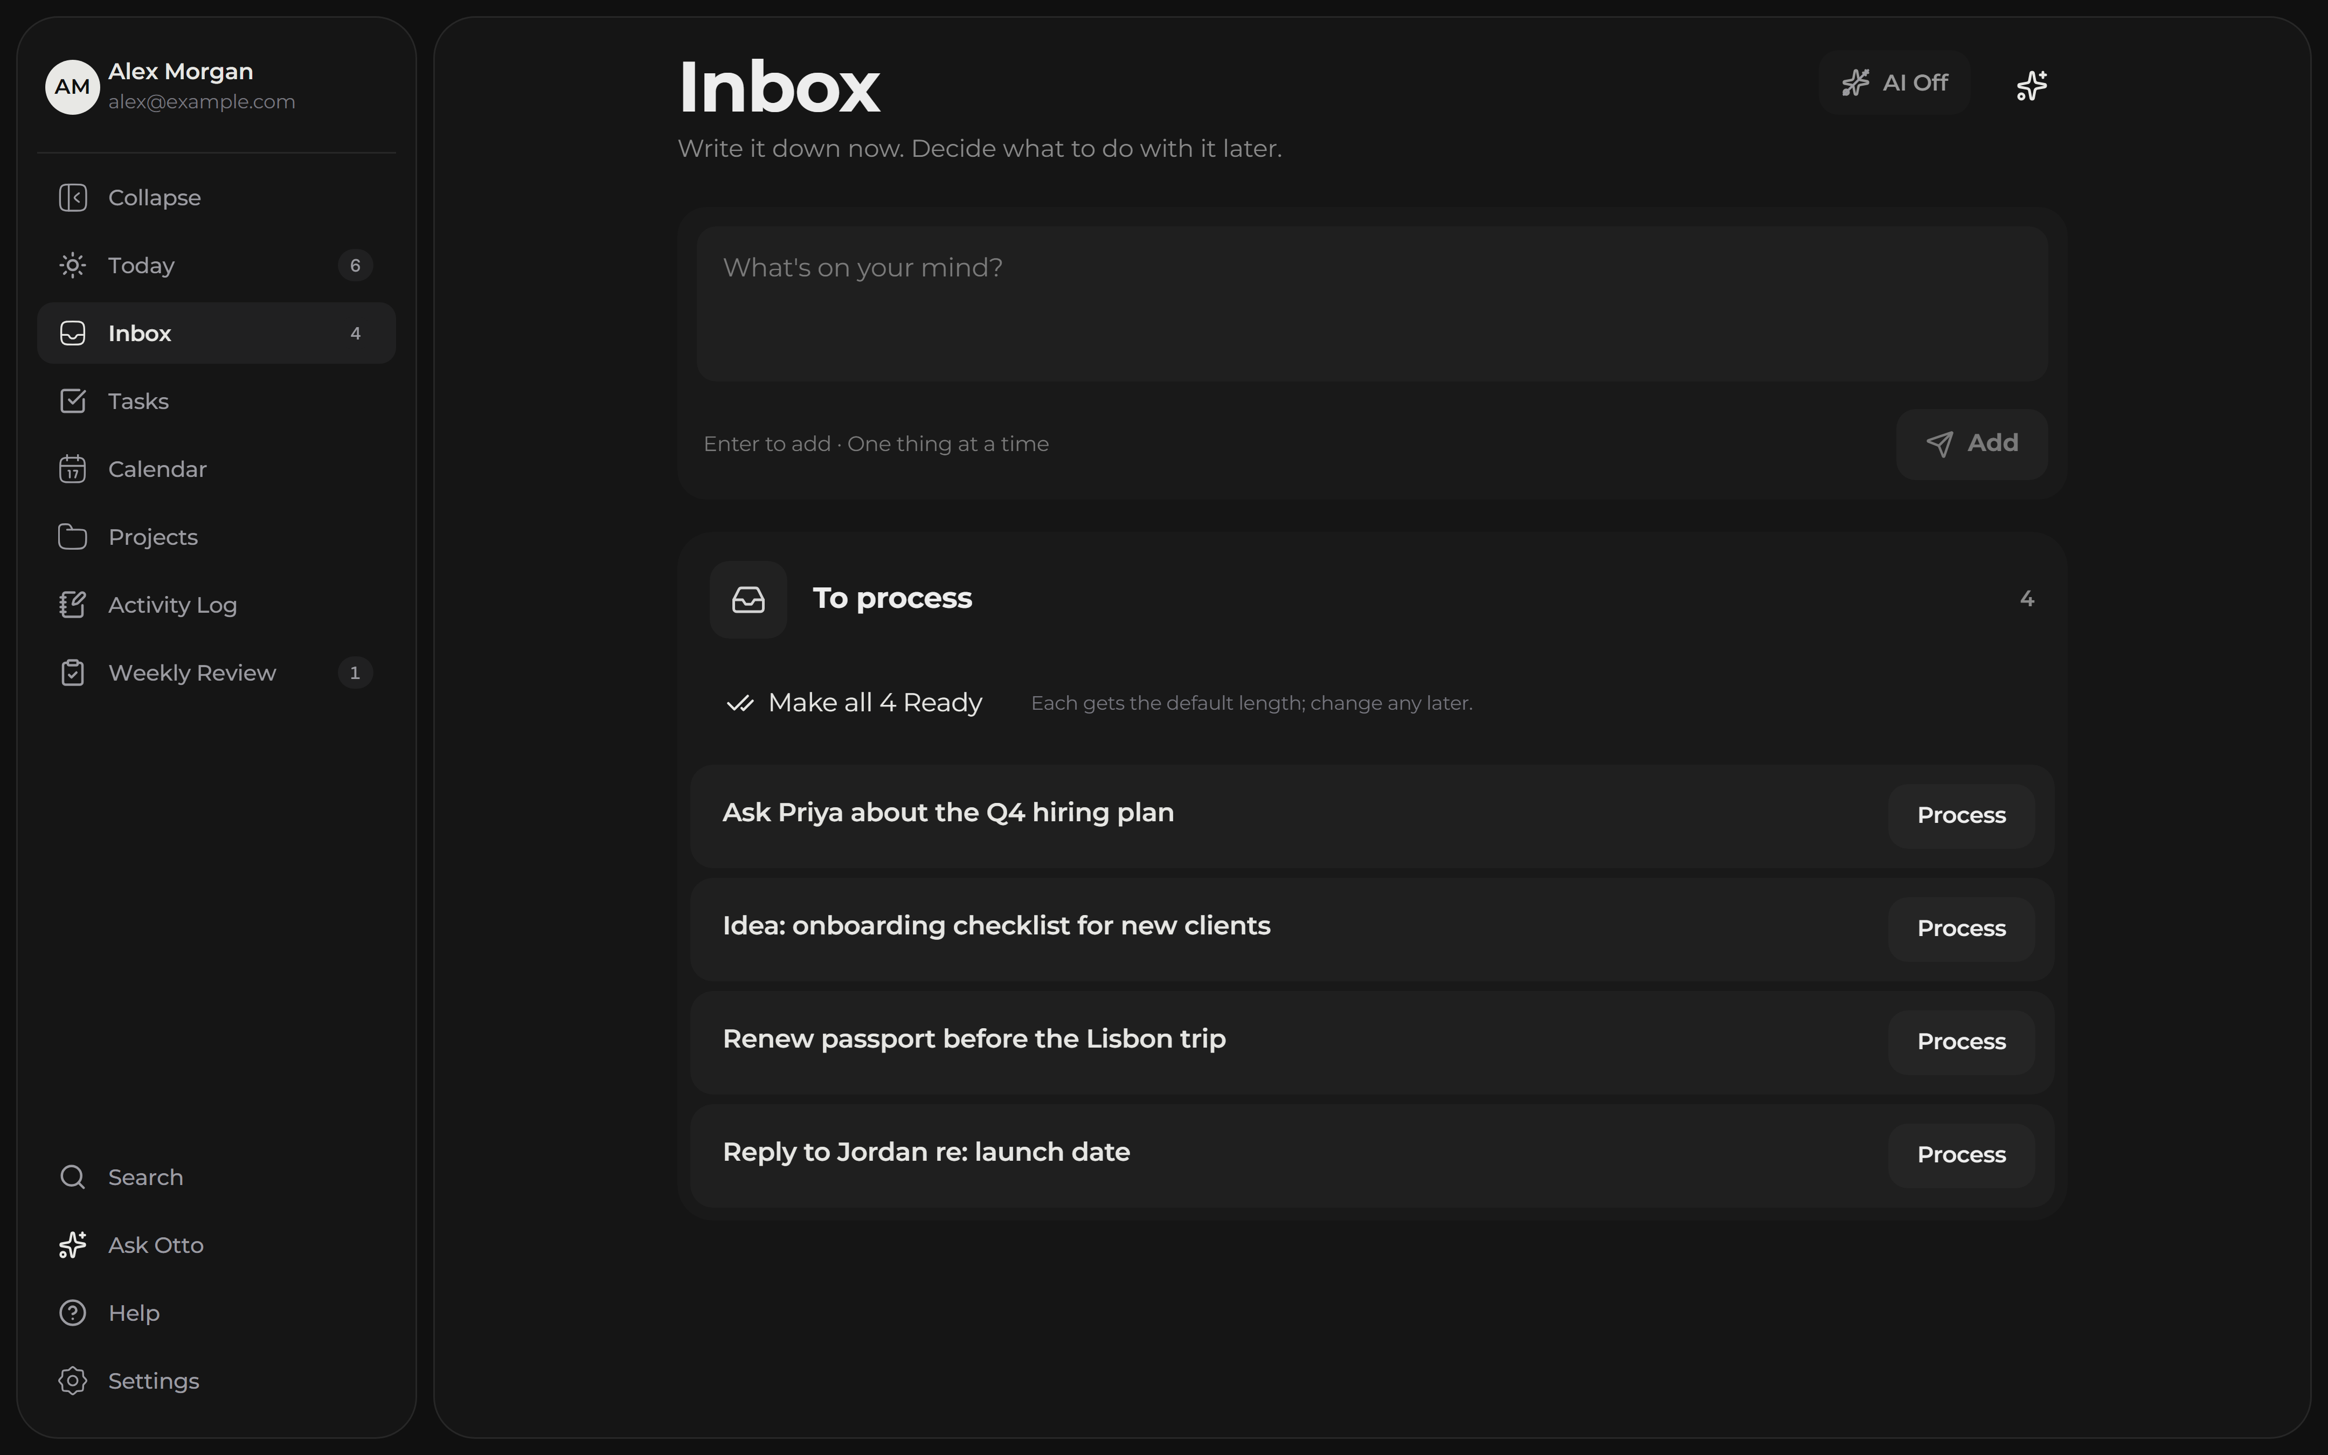
Task: Open Search label in sidebar
Action: point(145,1177)
